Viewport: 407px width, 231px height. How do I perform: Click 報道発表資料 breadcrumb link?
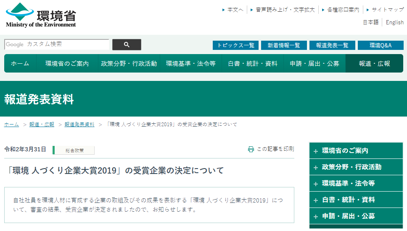[x=79, y=125]
